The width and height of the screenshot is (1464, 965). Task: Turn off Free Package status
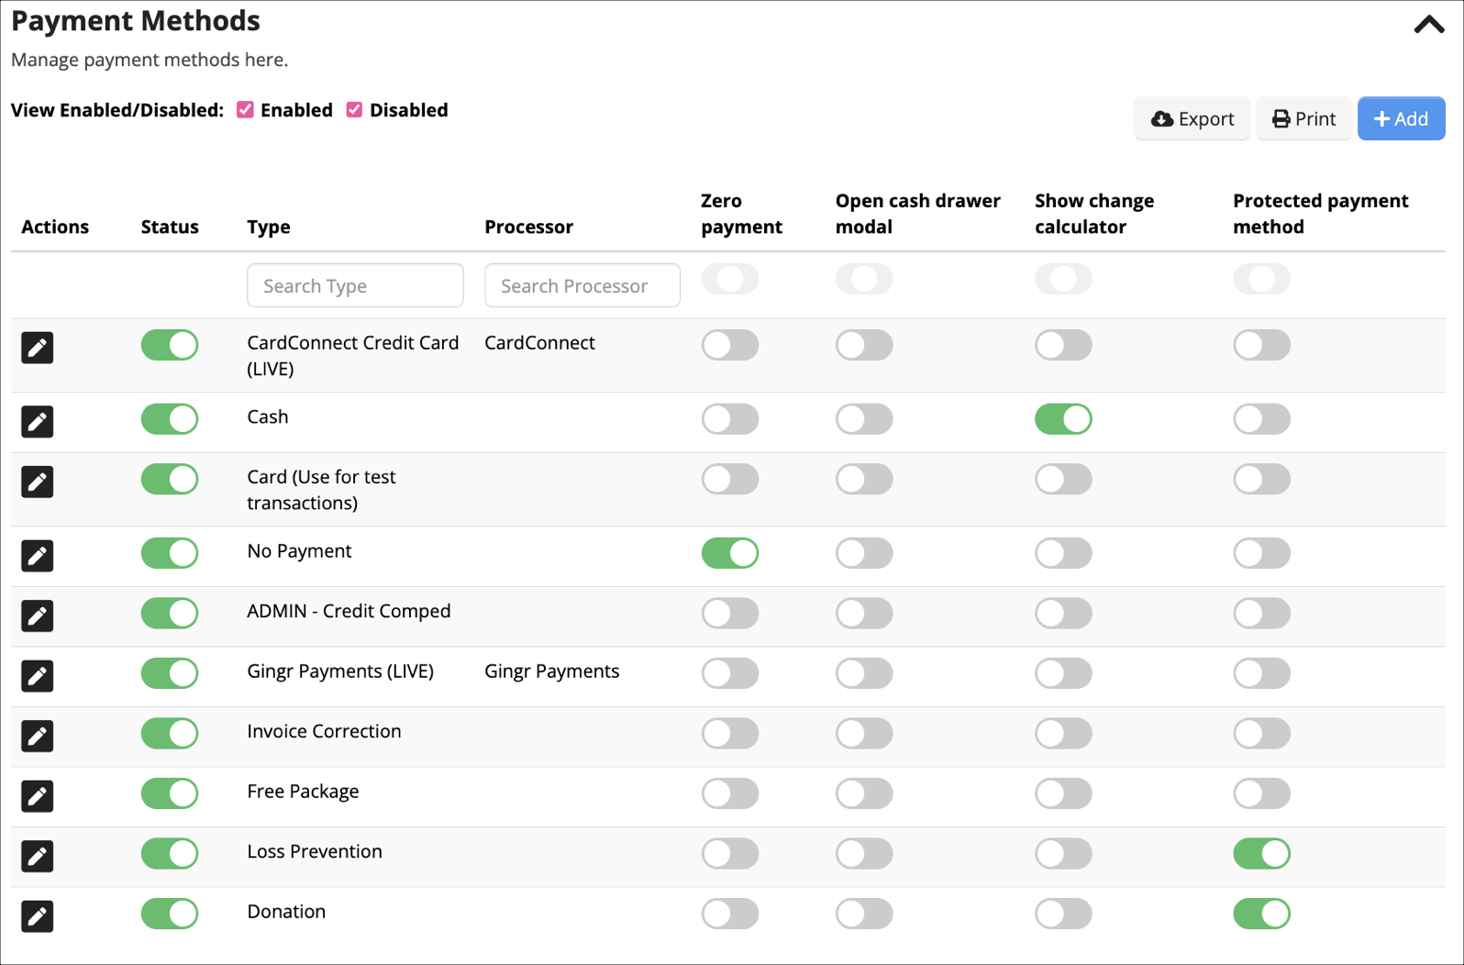[170, 793]
